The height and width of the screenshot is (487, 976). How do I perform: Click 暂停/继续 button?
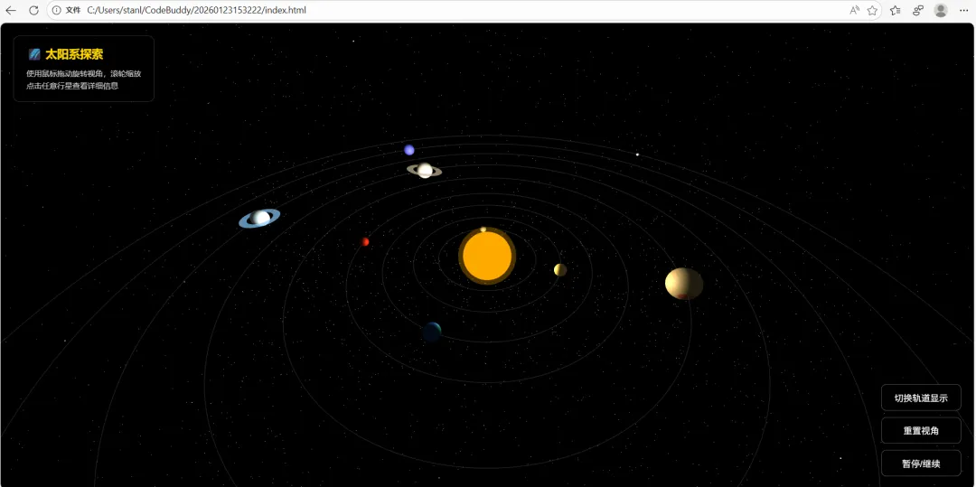point(921,464)
